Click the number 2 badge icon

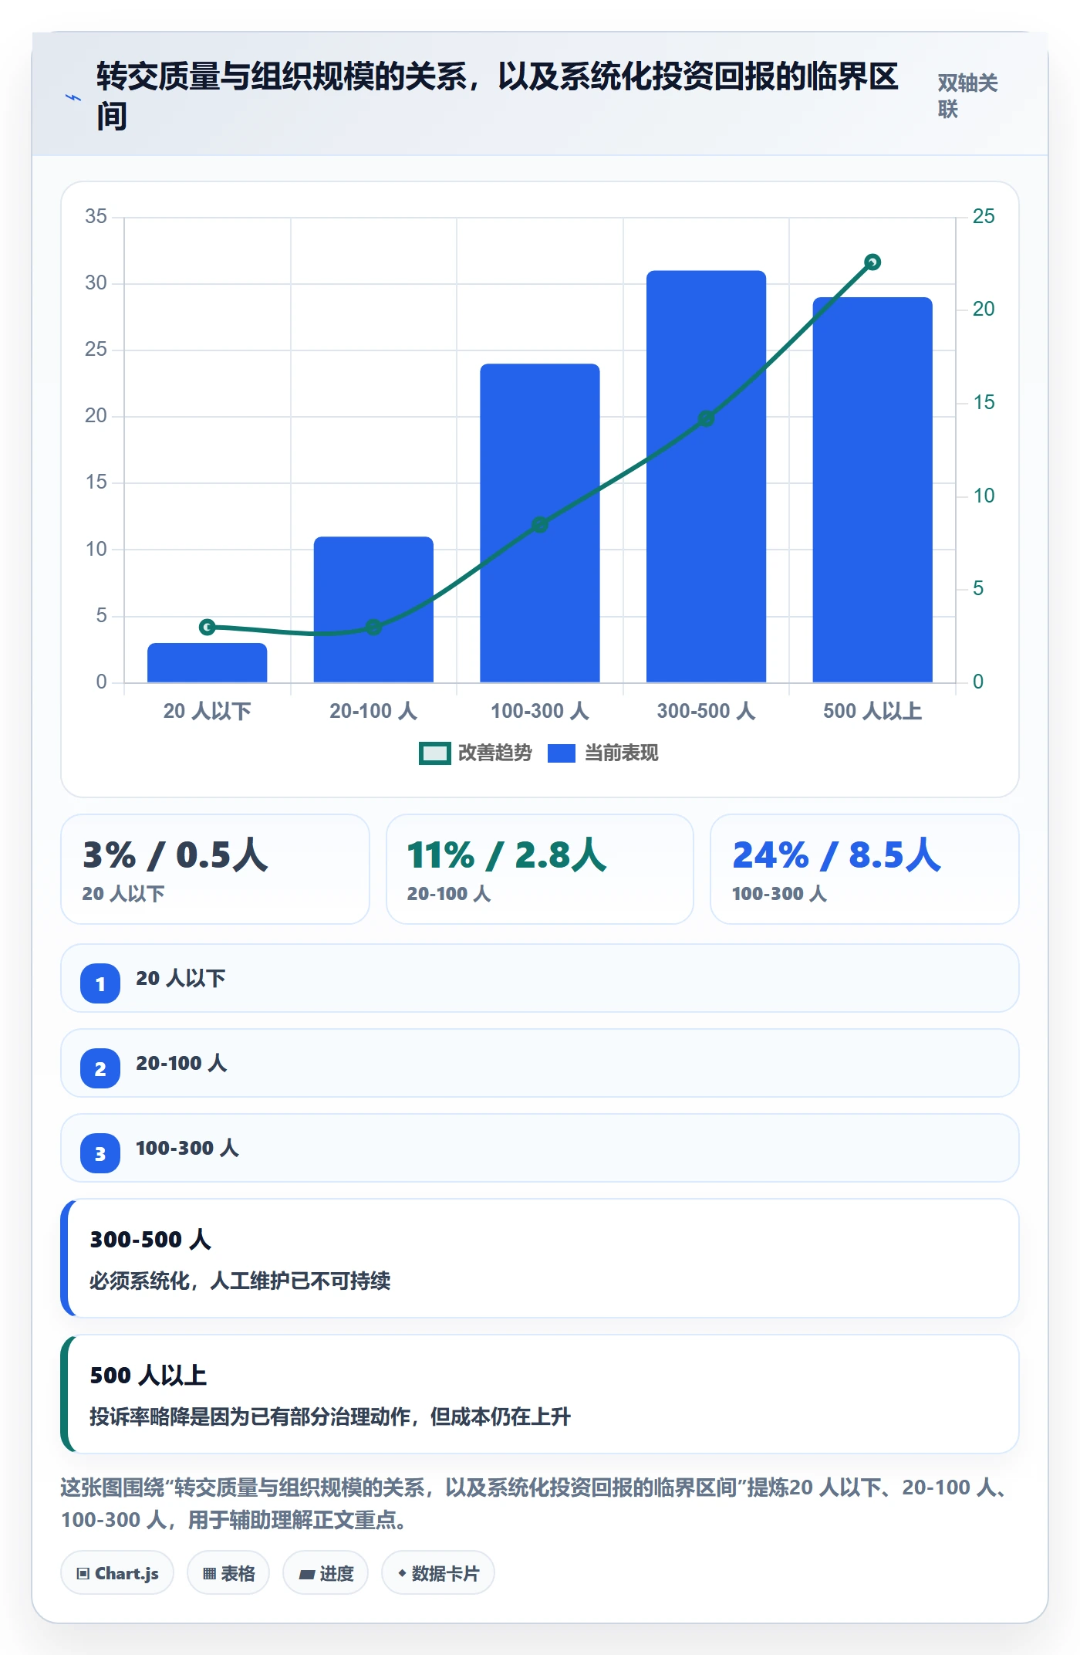coord(100,1068)
